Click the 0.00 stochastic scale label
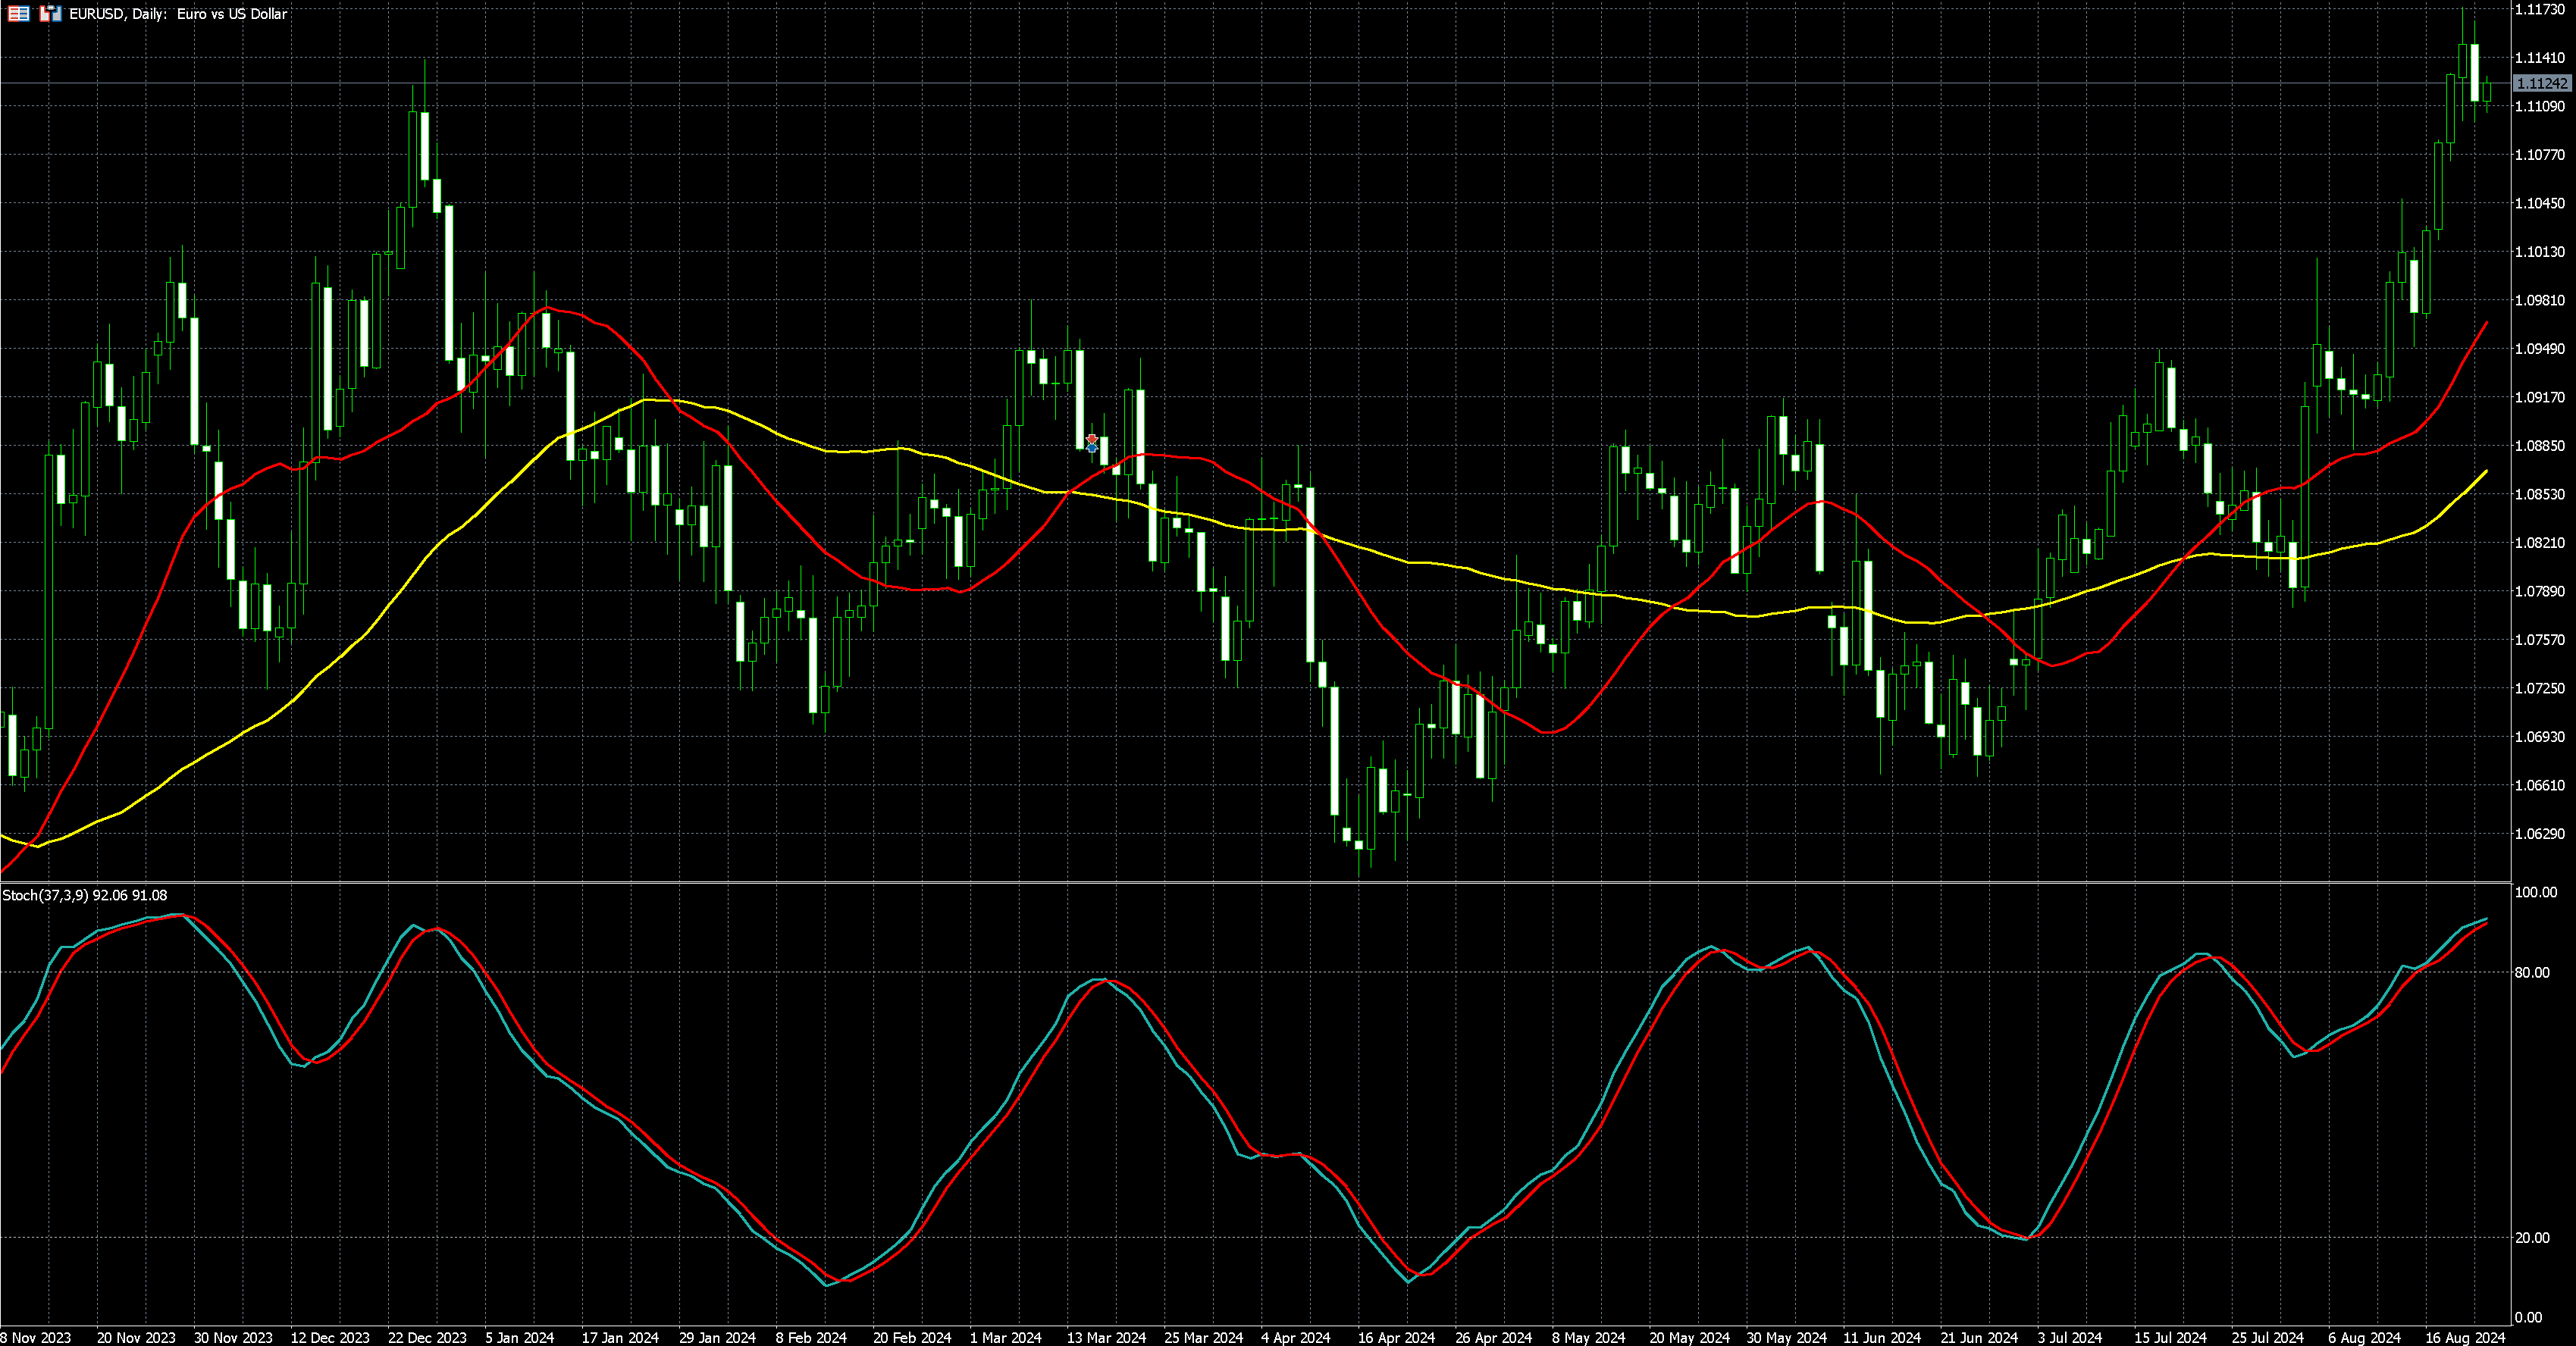This screenshot has height=1346, width=2576. pos(2528,1318)
